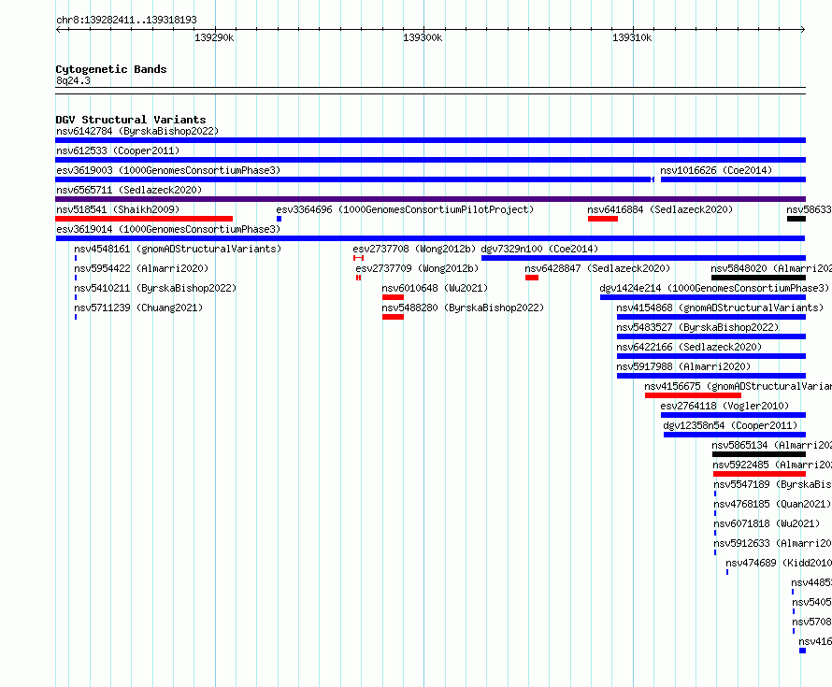Select nsv6428847 (Sedlazeck2020) label

tap(597, 268)
